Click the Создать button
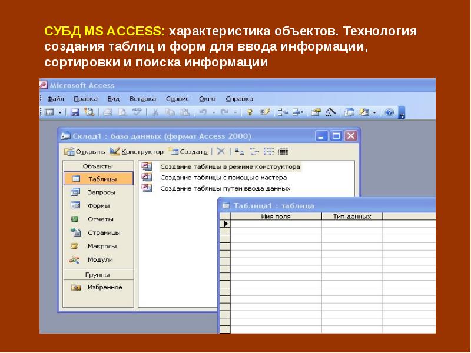 188,152
